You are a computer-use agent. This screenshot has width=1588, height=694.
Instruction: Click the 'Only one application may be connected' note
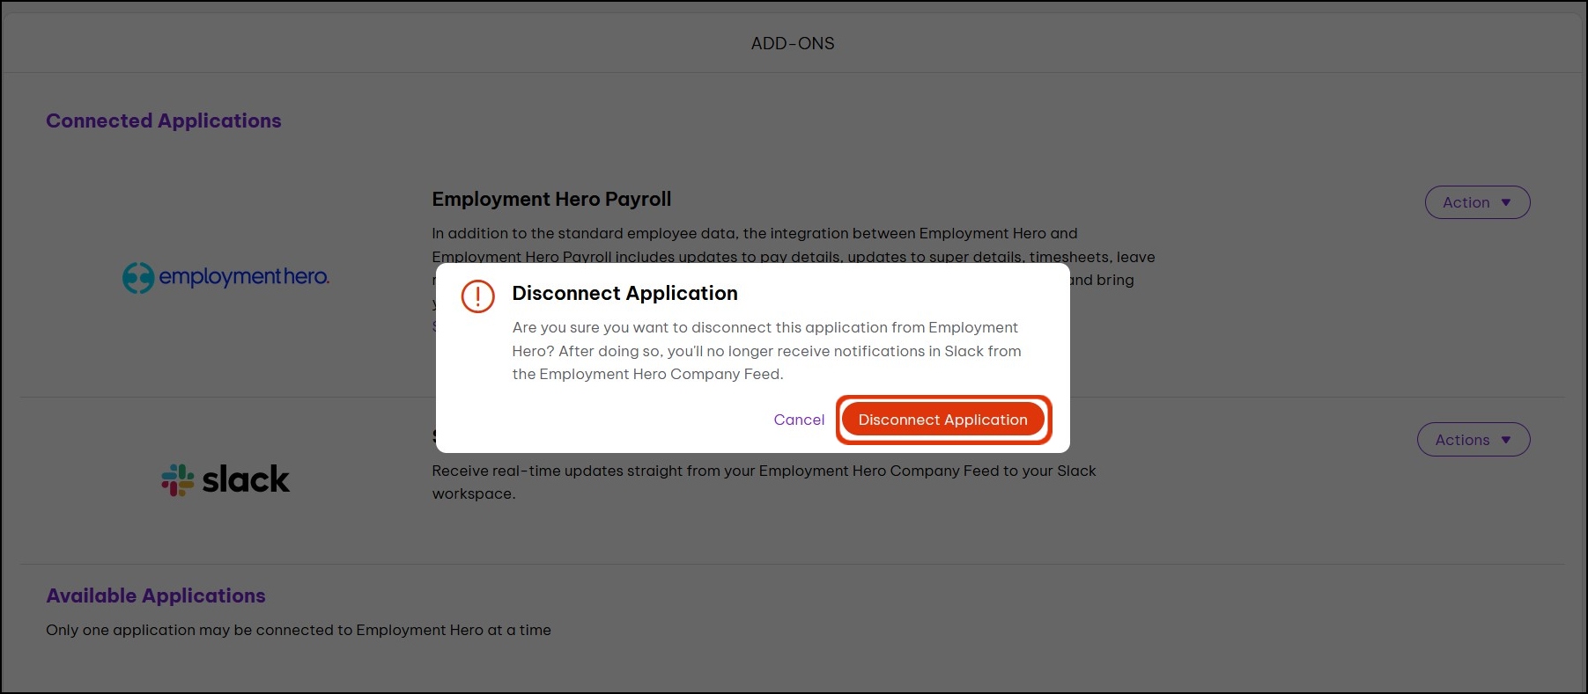tap(299, 630)
